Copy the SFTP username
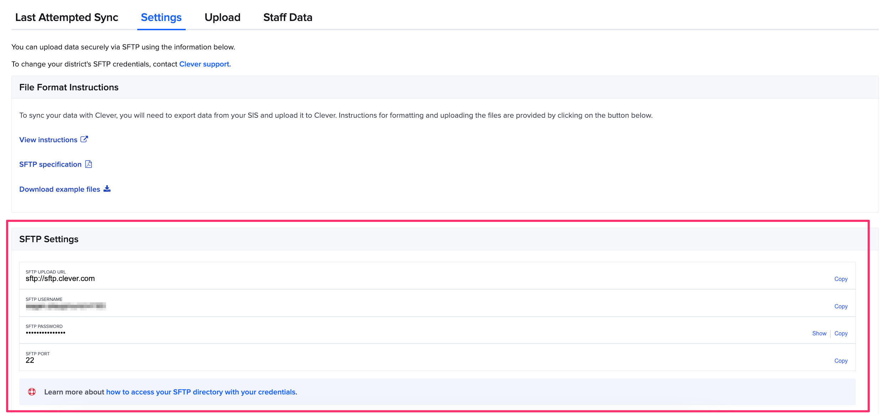 point(841,306)
